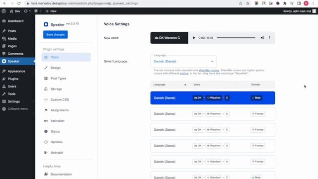318x179 pixels.
Task: Click the browser forward arrow
Action: (12, 3)
